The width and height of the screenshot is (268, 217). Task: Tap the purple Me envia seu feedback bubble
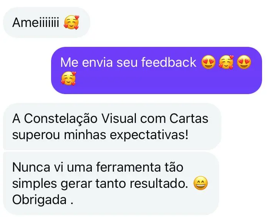(157, 70)
